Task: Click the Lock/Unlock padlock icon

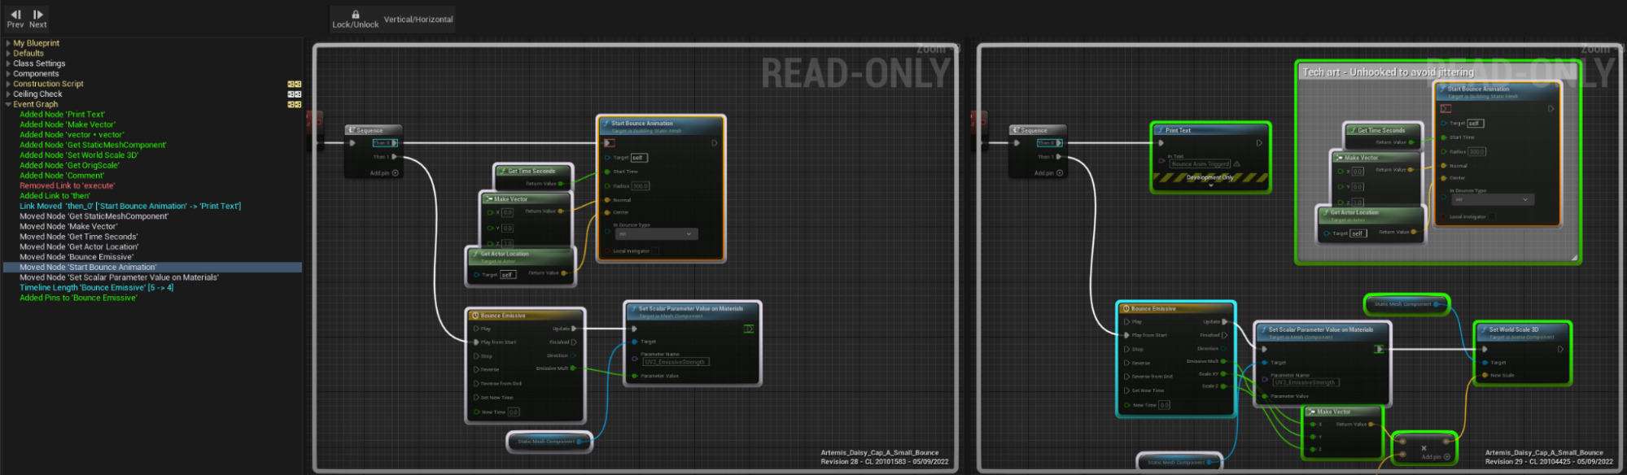Action: click(x=356, y=14)
